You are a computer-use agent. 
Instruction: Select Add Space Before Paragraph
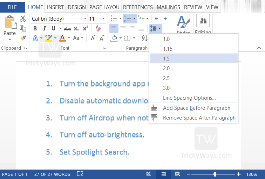(x=194, y=108)
